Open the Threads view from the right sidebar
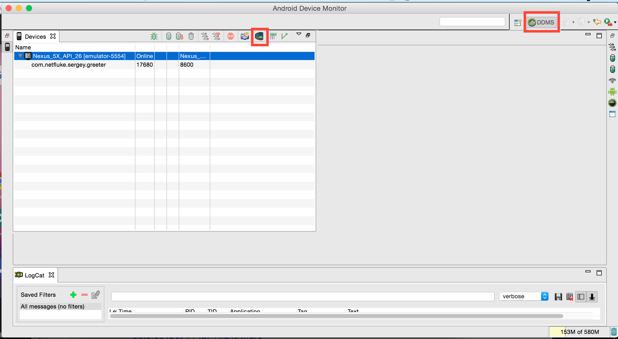 (612, 47)
